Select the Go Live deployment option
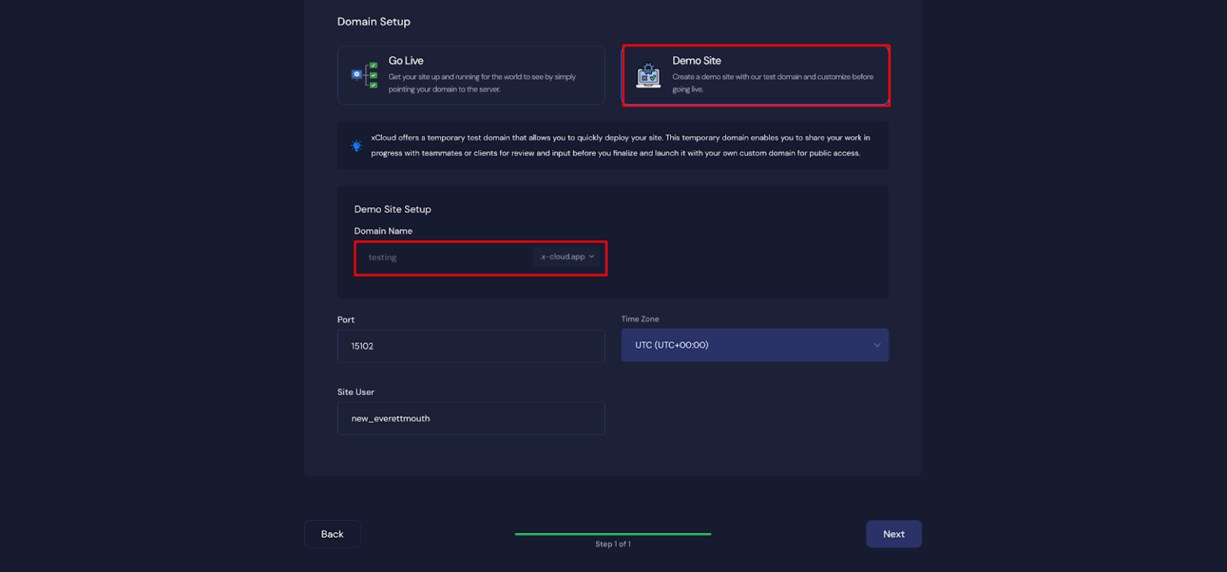 click(x=471, y=75)
